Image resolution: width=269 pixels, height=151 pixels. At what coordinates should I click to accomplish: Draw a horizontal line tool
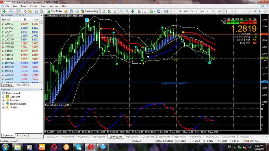pyautogui.click(x=244, y=11)
